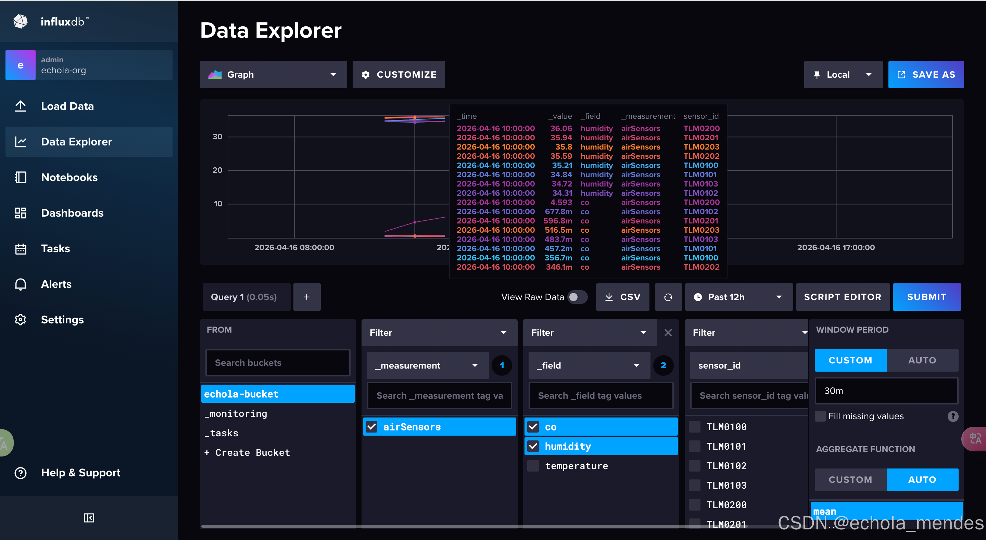Click the Fill missing values help icon
The width and height of the screenshot is (986, 540).
coord(953,416)
